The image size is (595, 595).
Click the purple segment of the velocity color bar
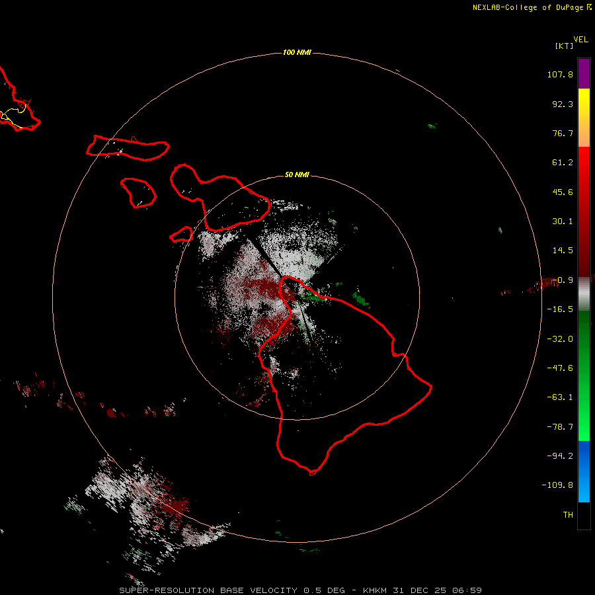[x=584, y=73]
